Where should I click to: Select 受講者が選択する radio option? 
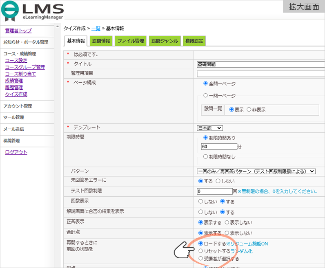tap(200, 259)
